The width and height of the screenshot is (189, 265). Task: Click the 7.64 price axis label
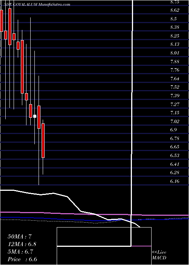coord(175,79)
